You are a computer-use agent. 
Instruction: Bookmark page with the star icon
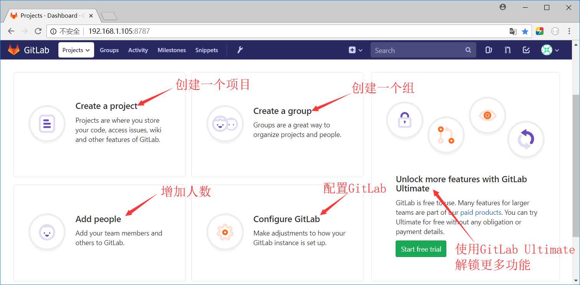click(525, 31)
